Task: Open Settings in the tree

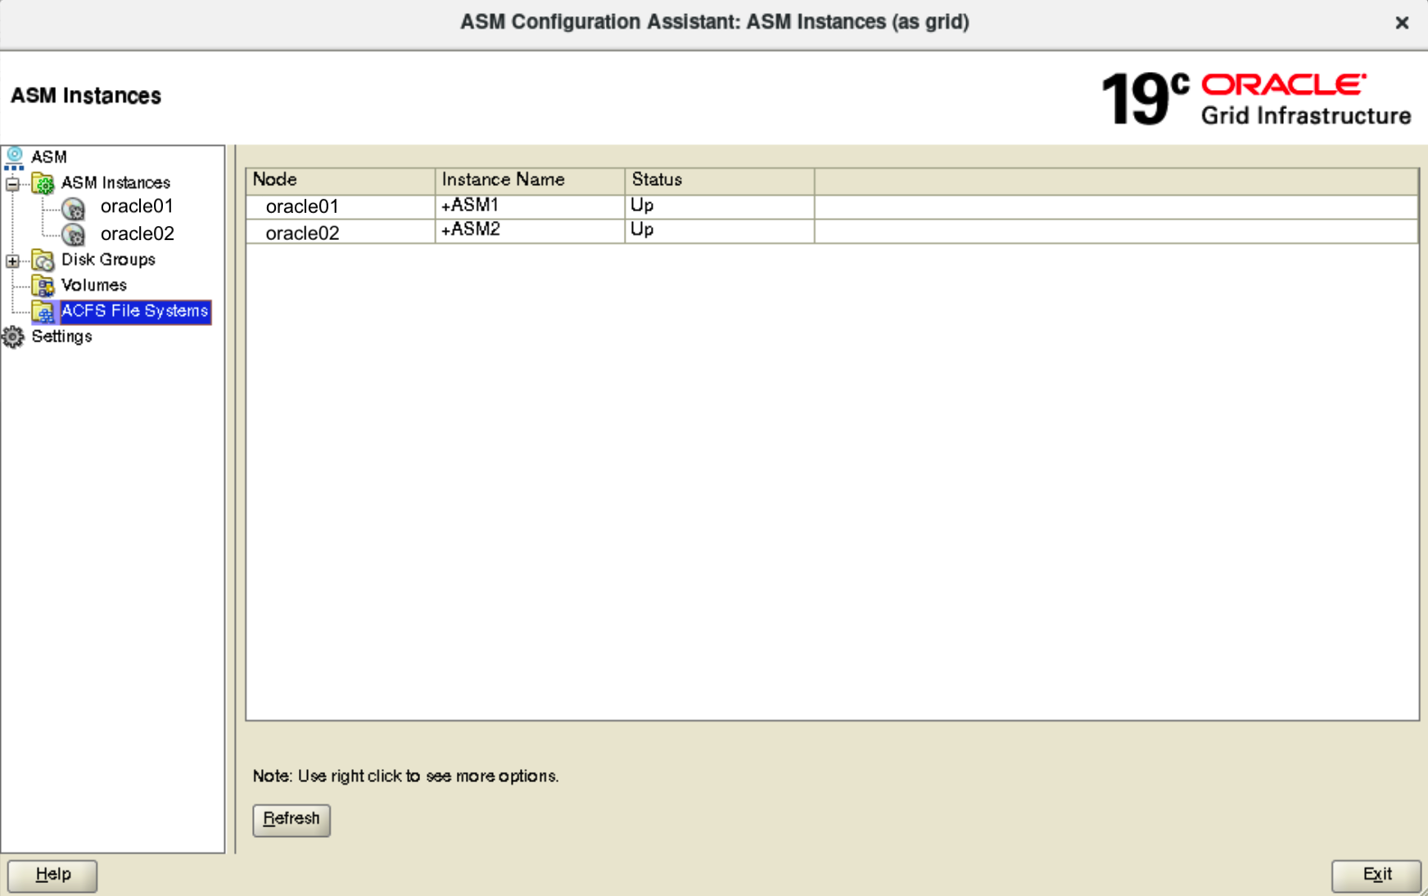Action: [x=61, y=337]
